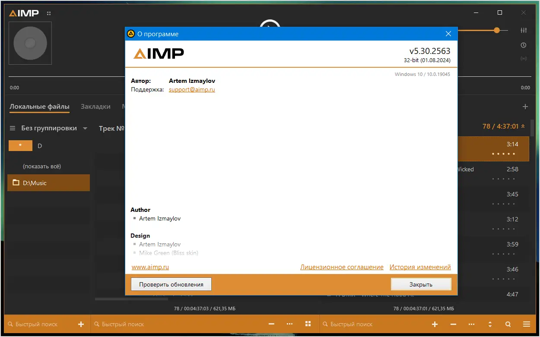Focus the middle 'Быстрый поиск' field
Image resolution: width=540 pixels, height=337 pixels.
(177, 324)
